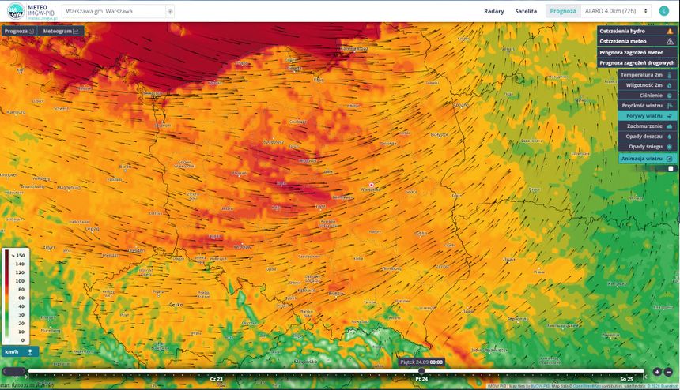Select the Prędkość wiatru flag icon
The width and height of the screenshot is (680, 390).
click(670, 106)
